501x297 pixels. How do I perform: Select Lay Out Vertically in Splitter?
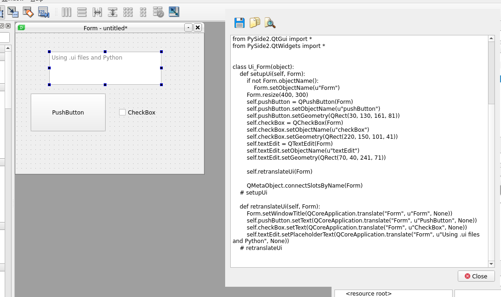coord(113,12)
